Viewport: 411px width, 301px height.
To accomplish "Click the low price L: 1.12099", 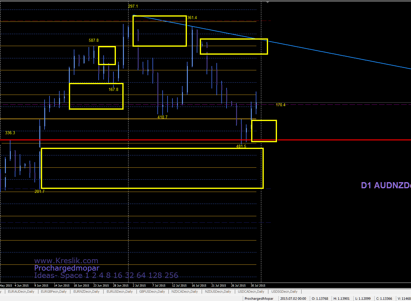I will [363, 299].
